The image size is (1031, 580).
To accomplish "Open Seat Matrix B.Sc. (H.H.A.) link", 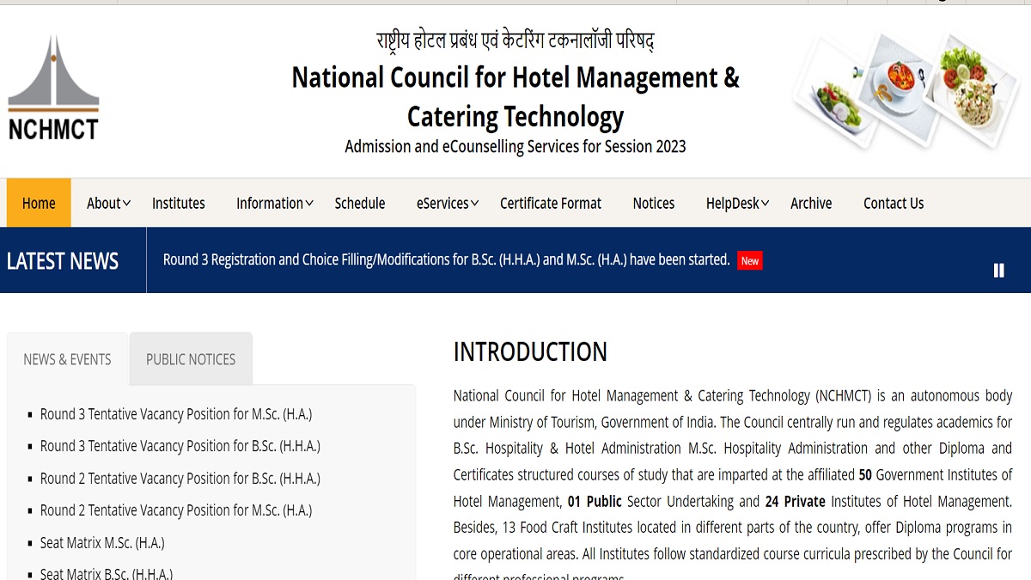I will pos(107,572).
